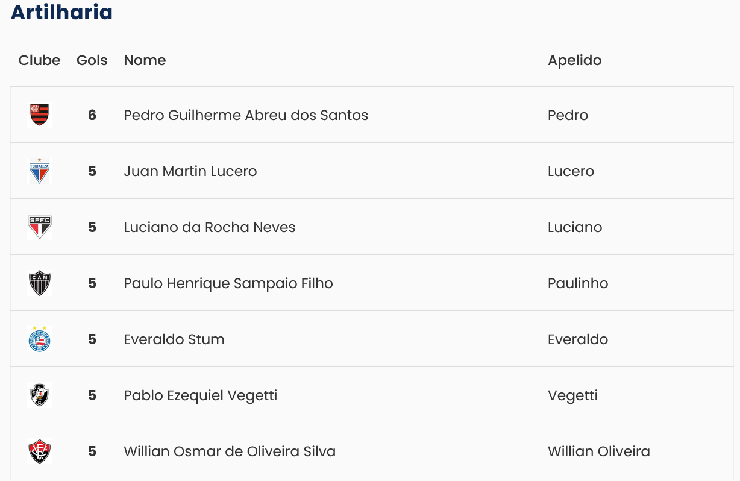The image size is (740, 481).
Task: Click the Artilharia section heading
Action: click(x=61, y=12)
